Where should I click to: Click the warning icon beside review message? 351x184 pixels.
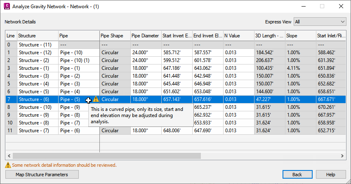(8, 165)
